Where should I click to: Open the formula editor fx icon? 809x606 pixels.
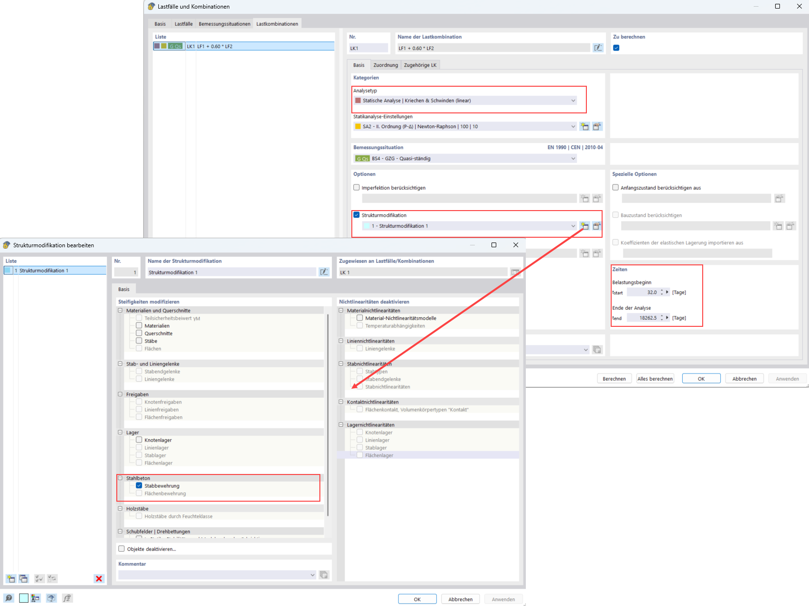click(67, 598)
